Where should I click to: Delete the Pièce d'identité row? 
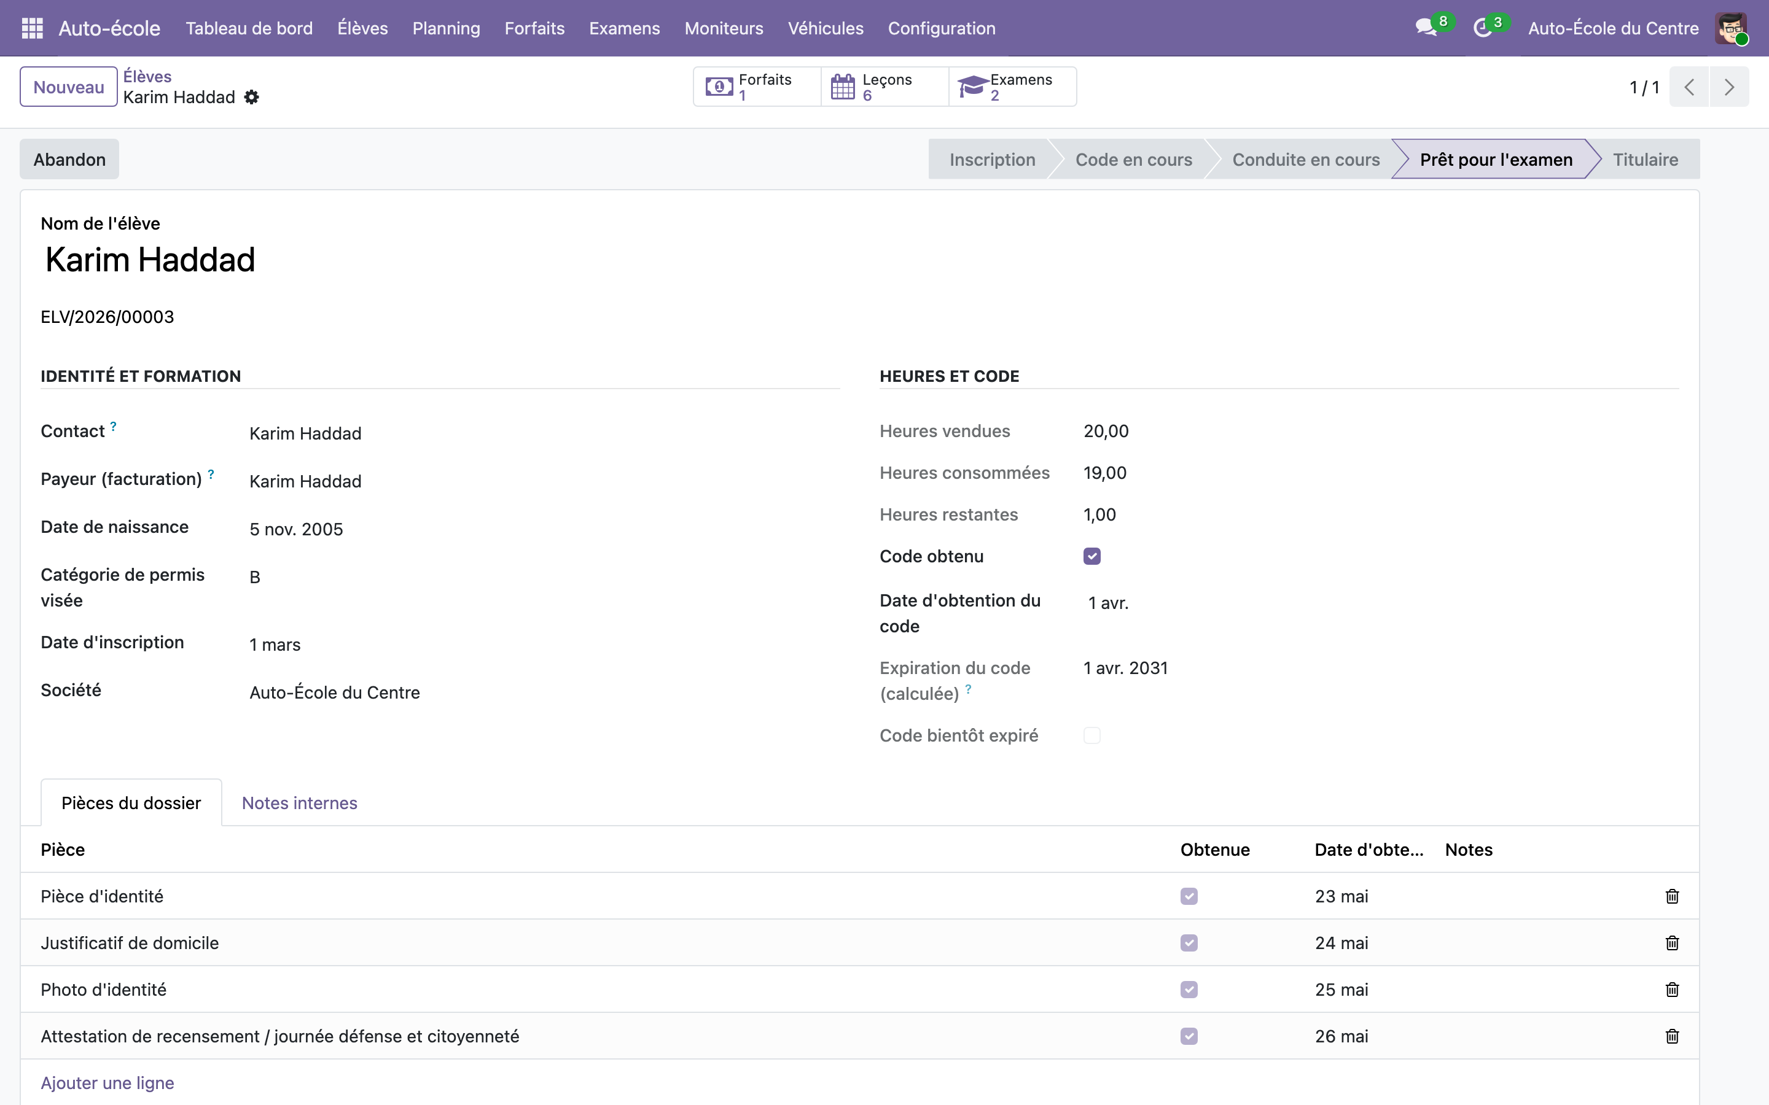1672,896
